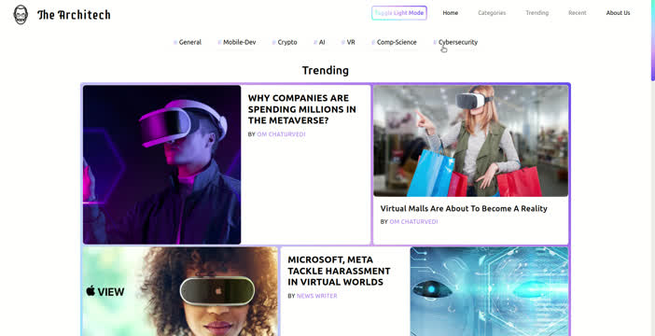Image resolution: width=655 pixels, height=336 pixels.
Task: Select the #AI category tag
Action: coord(319,42)
